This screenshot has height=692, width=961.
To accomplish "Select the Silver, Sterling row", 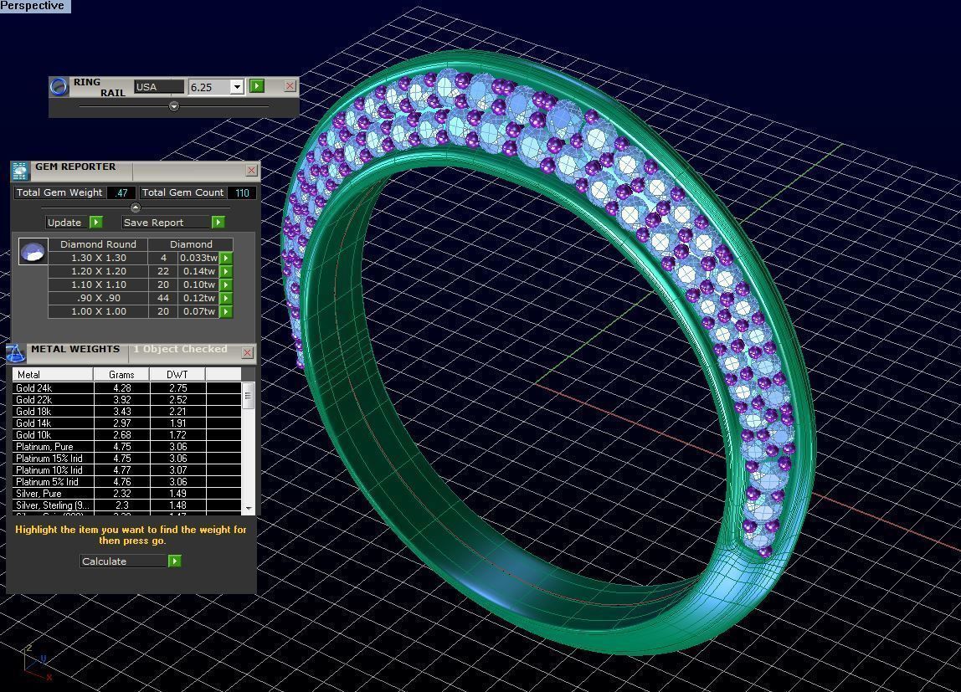I will [x=127, y=505].
